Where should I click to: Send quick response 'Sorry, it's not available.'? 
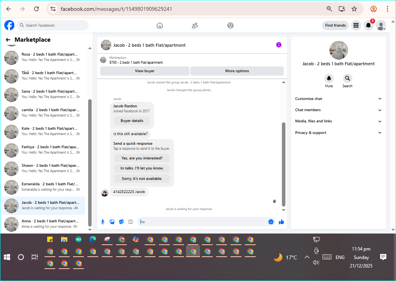coord(142,179)
